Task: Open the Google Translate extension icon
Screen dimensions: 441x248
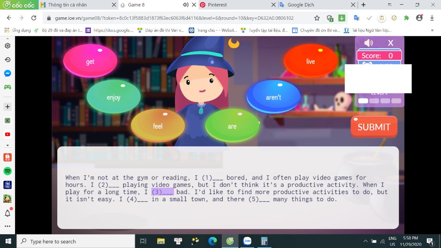Action: coord(357,18)
